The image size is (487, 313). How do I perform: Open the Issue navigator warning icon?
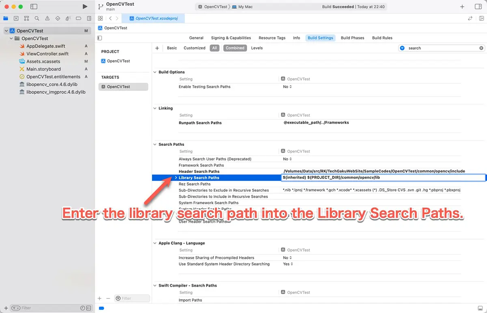coord(47,18)
